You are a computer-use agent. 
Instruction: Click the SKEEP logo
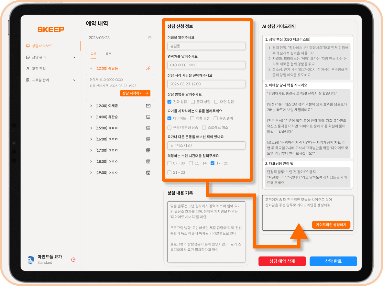point(51,30)
